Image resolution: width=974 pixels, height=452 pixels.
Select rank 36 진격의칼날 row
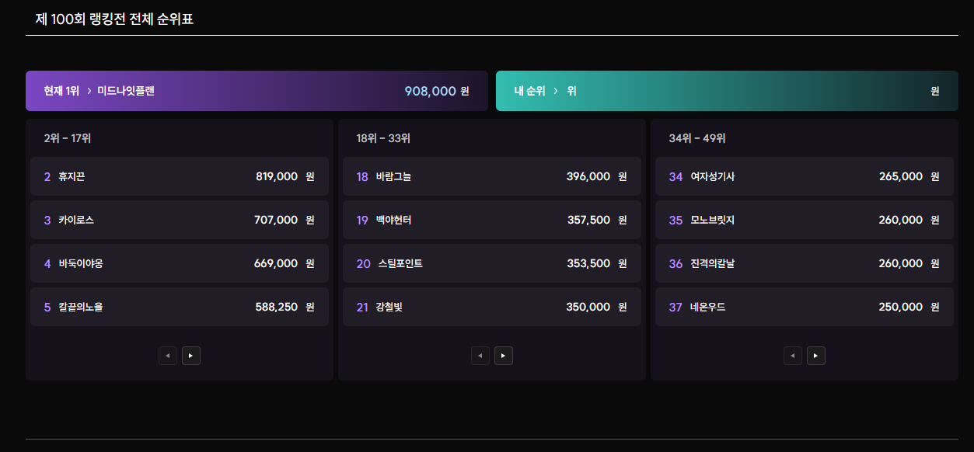click(804, 263)
